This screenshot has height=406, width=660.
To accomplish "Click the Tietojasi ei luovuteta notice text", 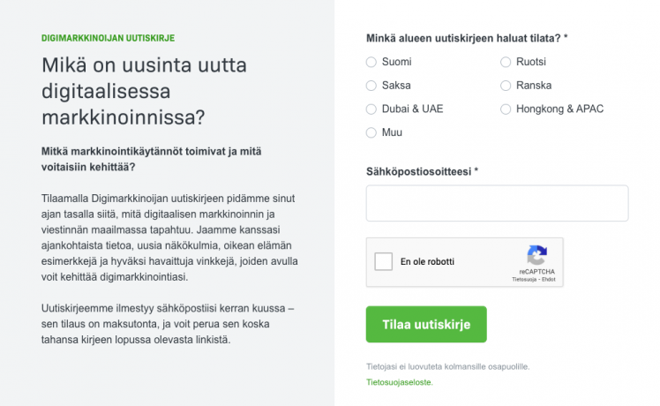I will [x=448, y=367].
